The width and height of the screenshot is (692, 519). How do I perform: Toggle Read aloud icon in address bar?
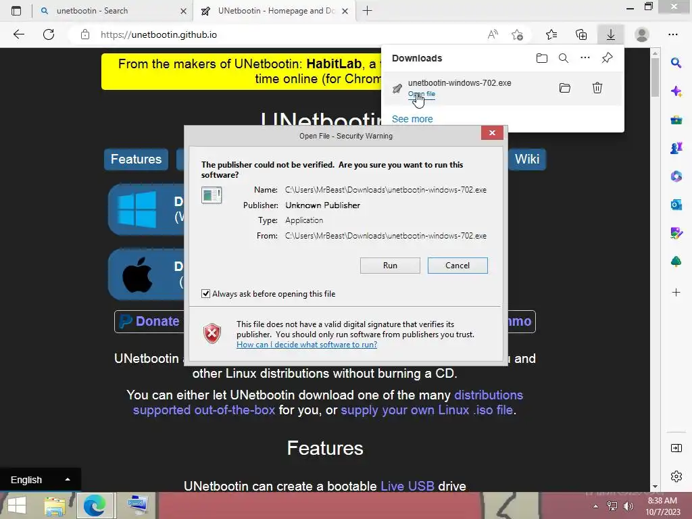(x=493, y=34)
